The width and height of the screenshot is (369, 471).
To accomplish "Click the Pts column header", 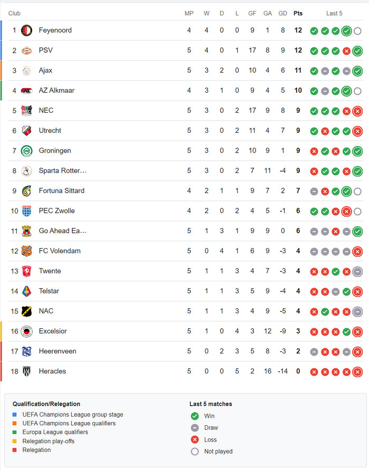I will (298, 13).
